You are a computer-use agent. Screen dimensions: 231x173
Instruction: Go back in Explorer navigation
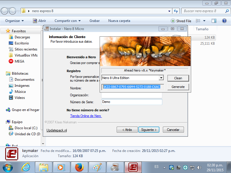coord(4,11)
